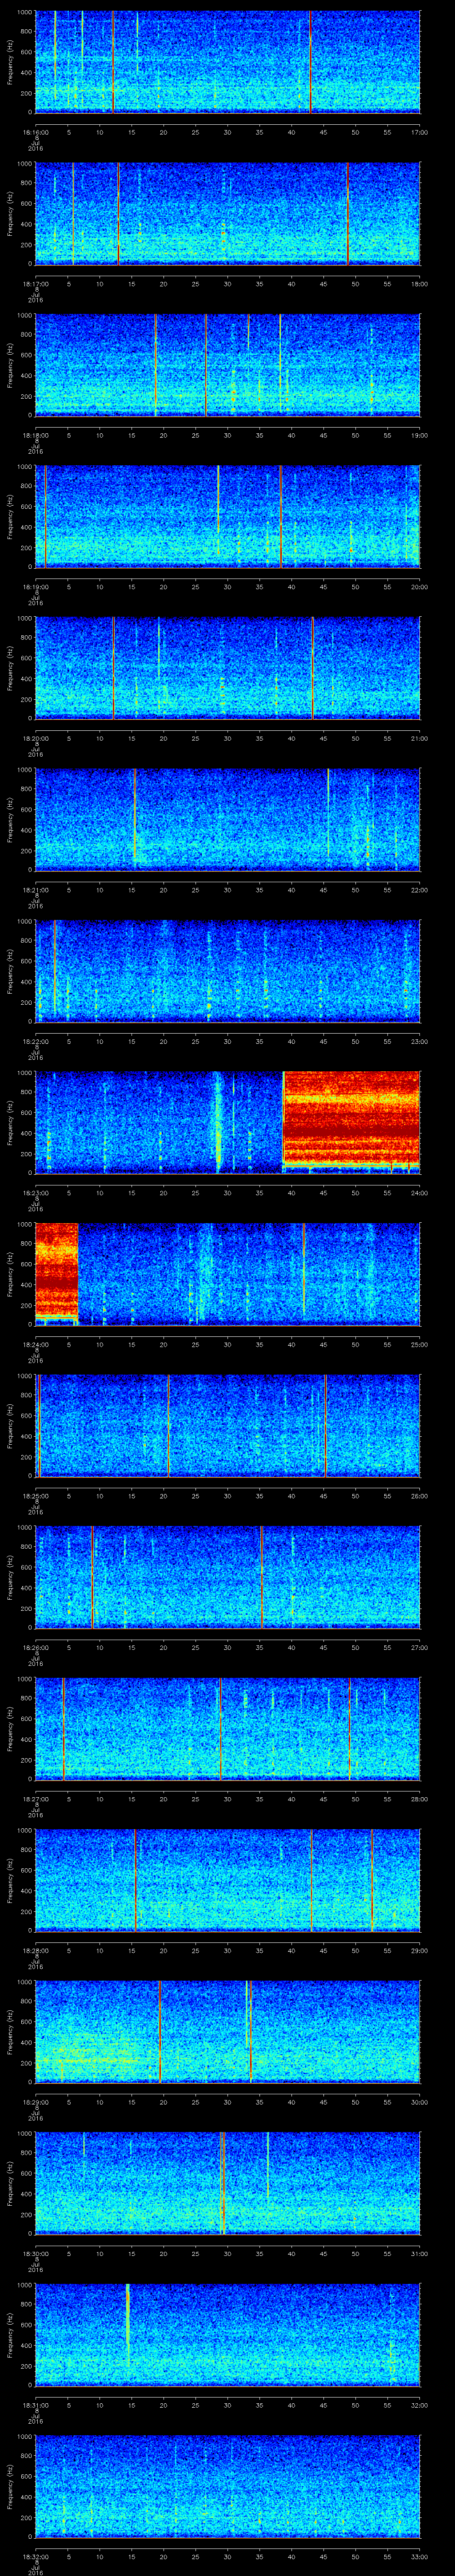Click the 30:00 end time label
The width and height of the screenshot is (455, 2576).
pos(419,2102)
